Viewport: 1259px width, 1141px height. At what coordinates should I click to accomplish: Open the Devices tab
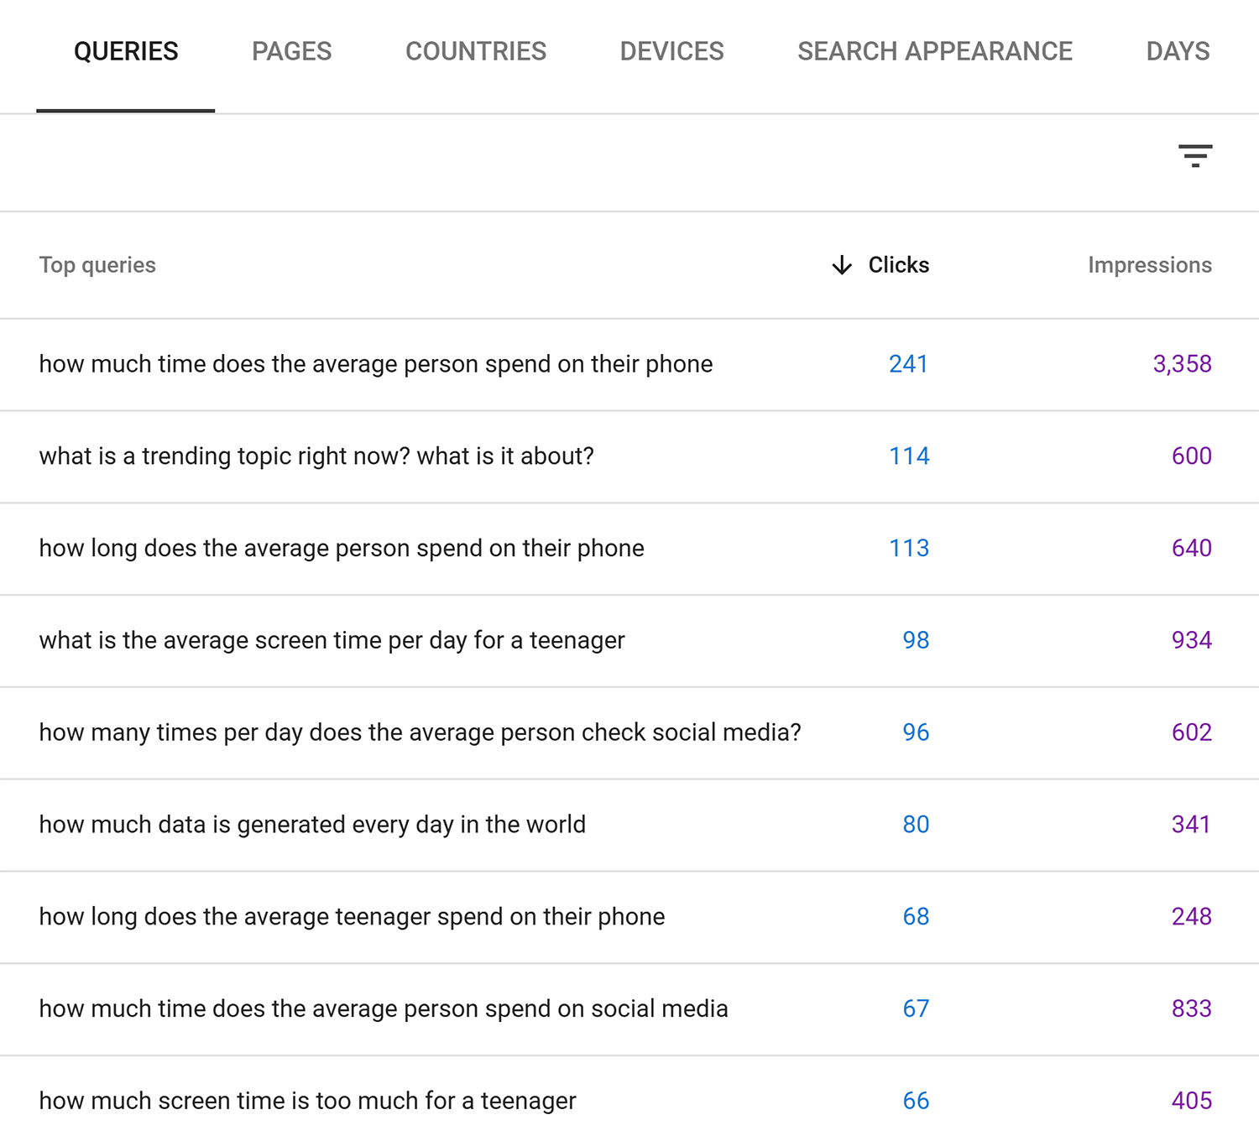(x=672, y=51)
